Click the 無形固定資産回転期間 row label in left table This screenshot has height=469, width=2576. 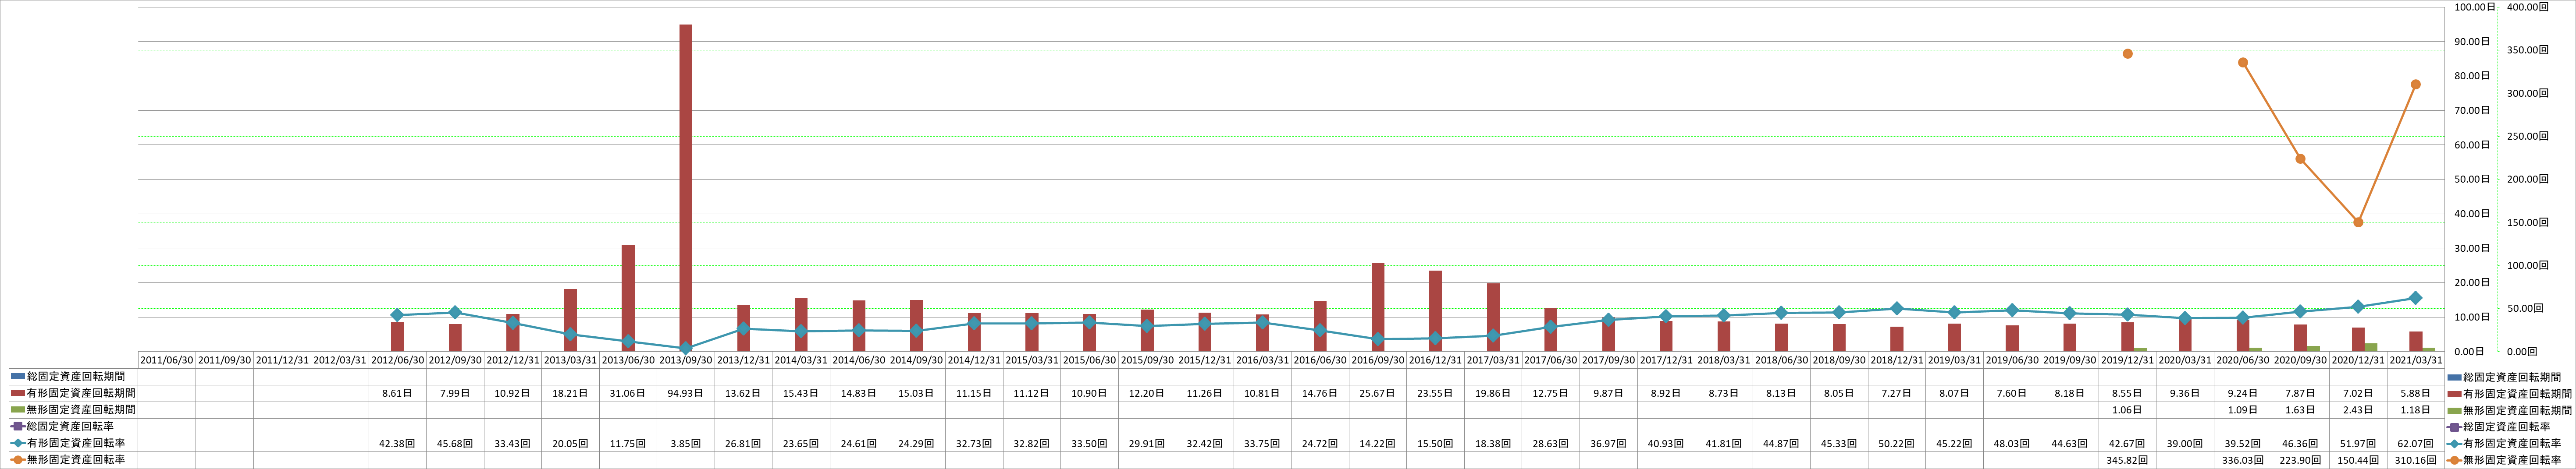73,410
